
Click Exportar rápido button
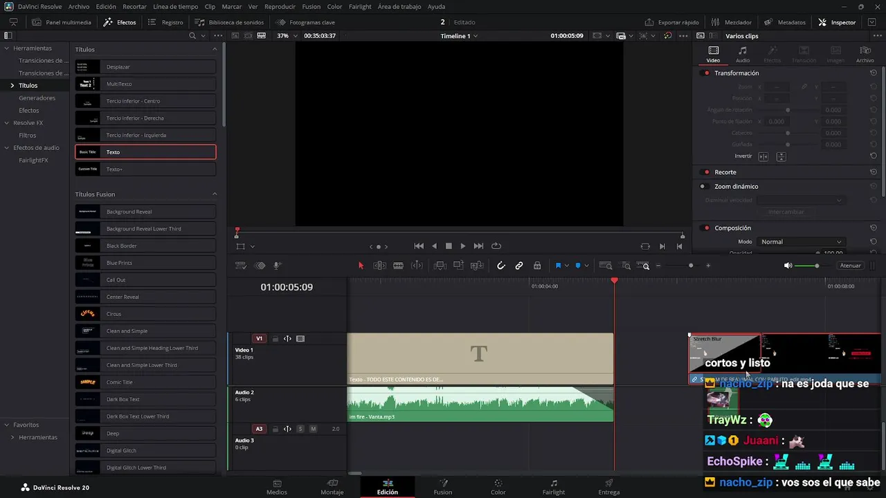pyautogui.click(x=671, y=22)
